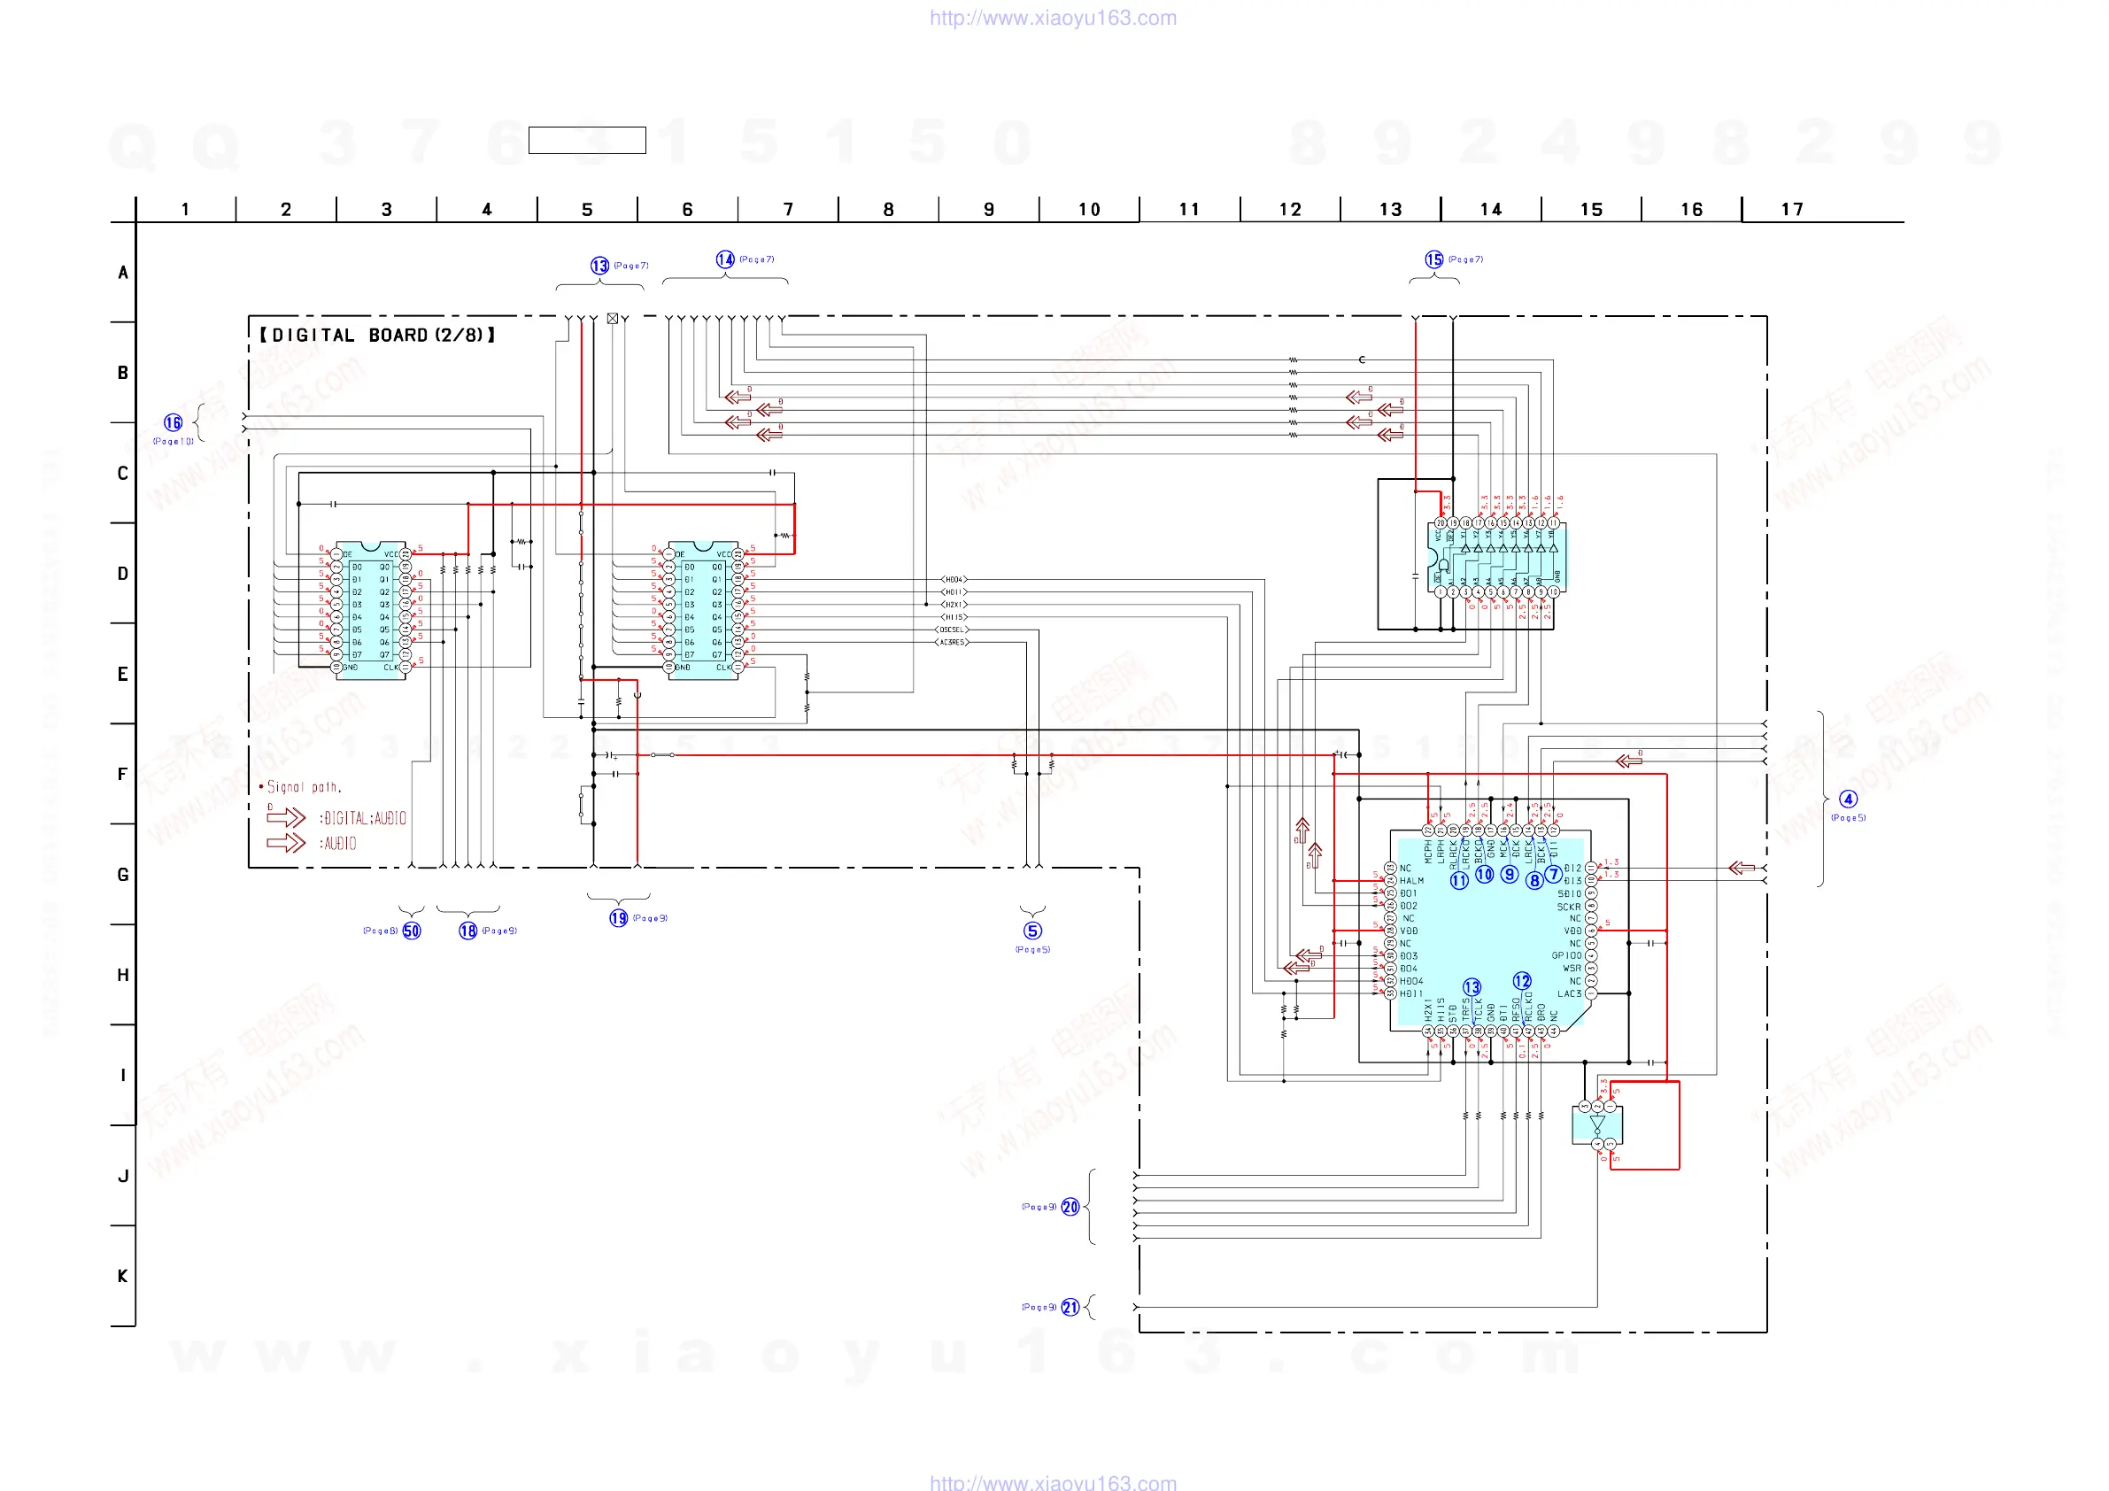Click circled 5 connector marker (Page5)
Viewport: 2109px width, 1491px height.
coord(1032,931)
